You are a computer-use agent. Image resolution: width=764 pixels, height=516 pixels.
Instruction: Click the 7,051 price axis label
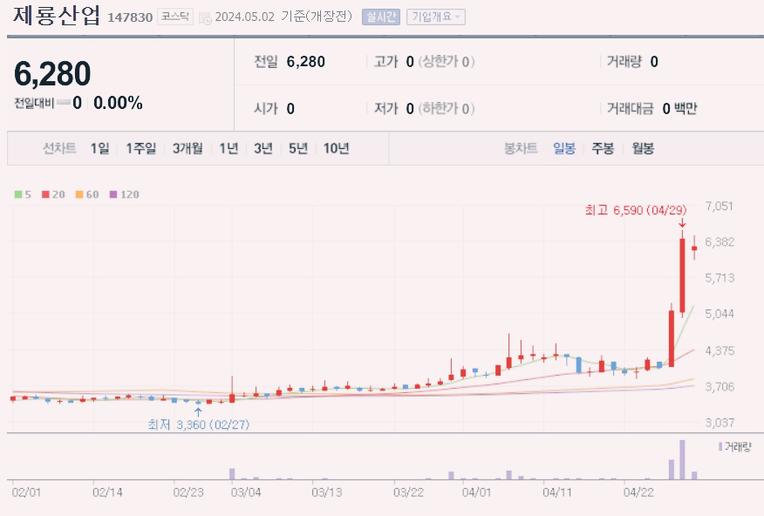click(719, 206)
